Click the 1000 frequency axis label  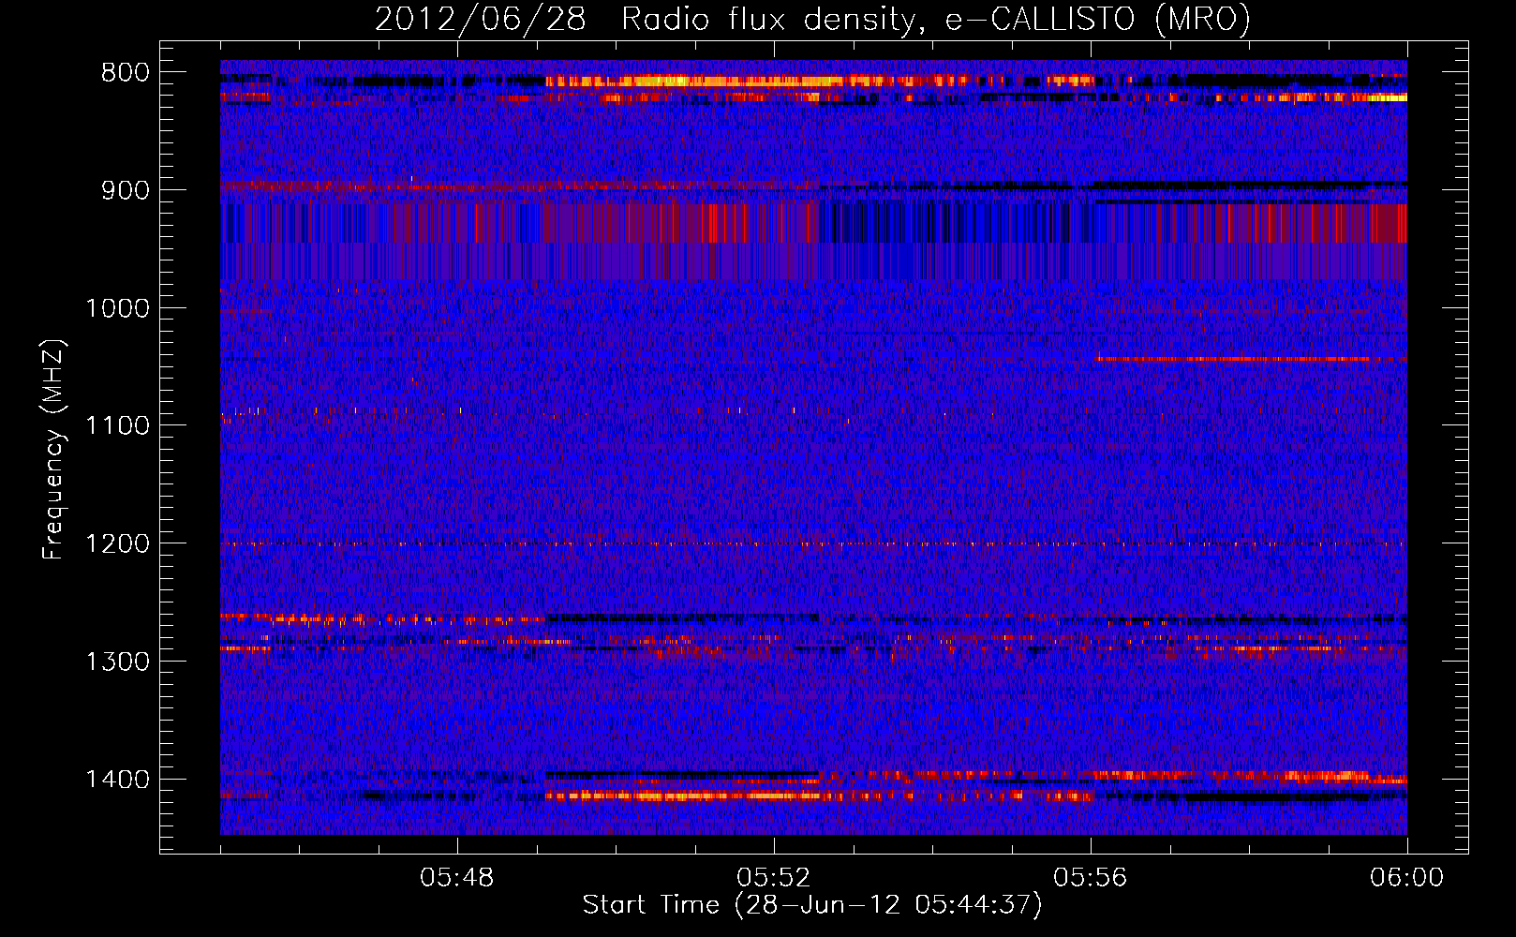point(117,308)
